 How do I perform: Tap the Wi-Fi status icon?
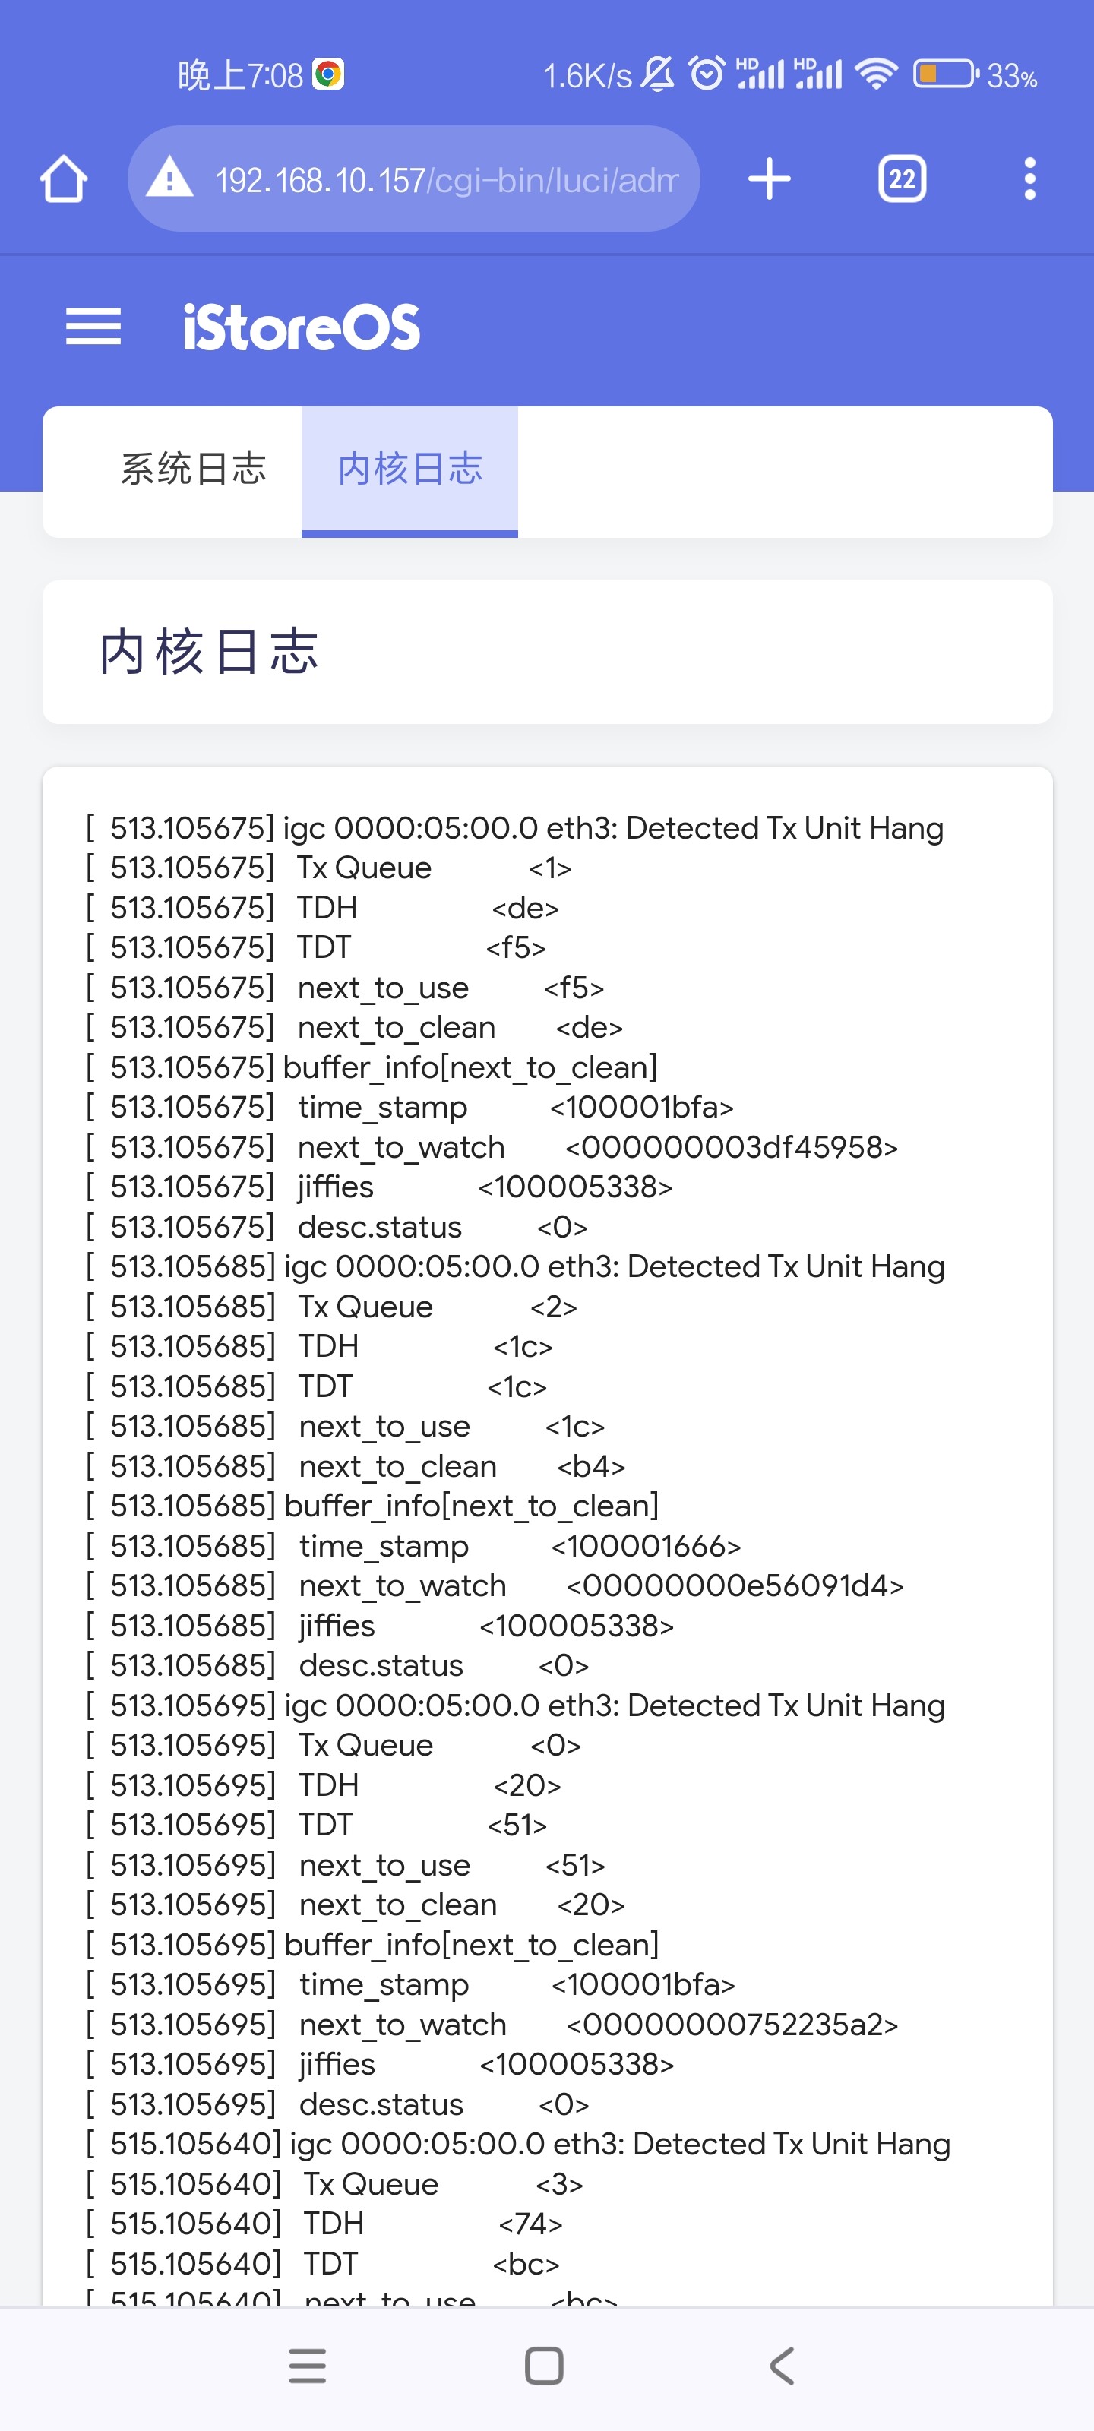[x=876, y=74]
